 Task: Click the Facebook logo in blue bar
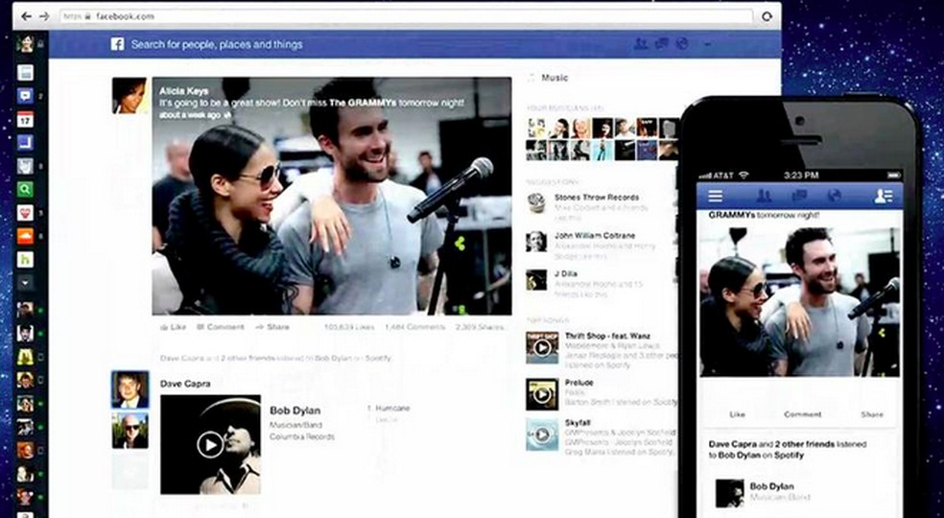coord(117,44)
